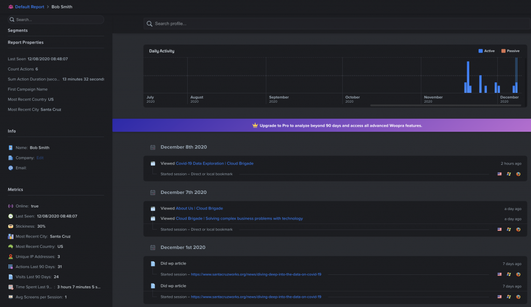Click the people icon beside Default Report
This screenshot has height=307, width=531.
click(x=11, y=7)
